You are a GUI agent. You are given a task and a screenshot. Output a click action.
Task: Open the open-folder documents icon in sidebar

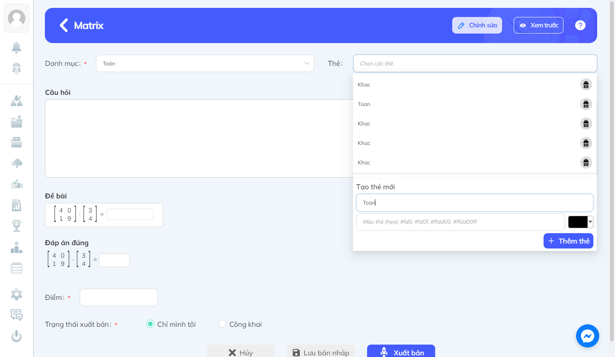pyautogui.click(x=17, y=142)
